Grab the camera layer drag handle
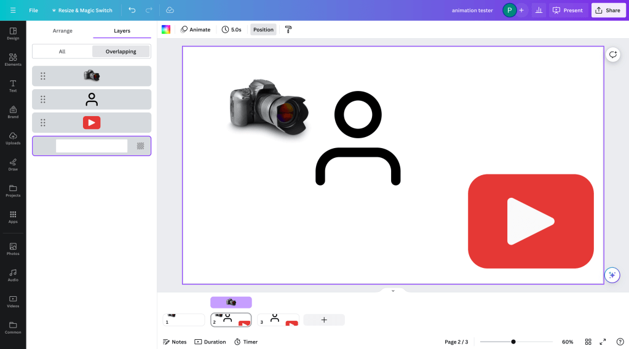Viewport: 629px width, 349px height. click(43, 76)
